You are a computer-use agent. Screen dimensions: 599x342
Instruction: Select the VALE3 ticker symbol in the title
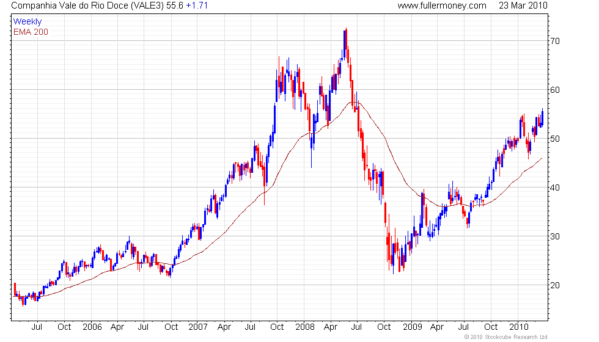point(147,5)
